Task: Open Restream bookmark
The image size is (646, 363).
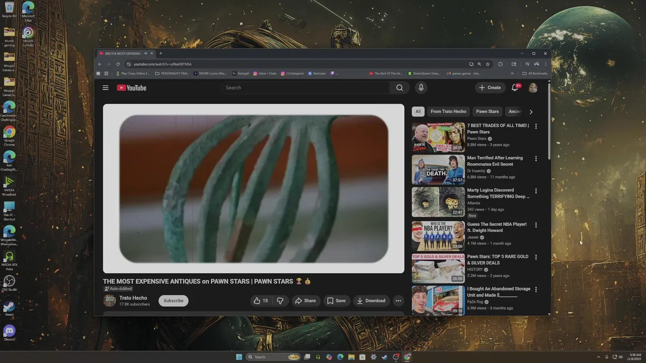Action: point(317,74)
